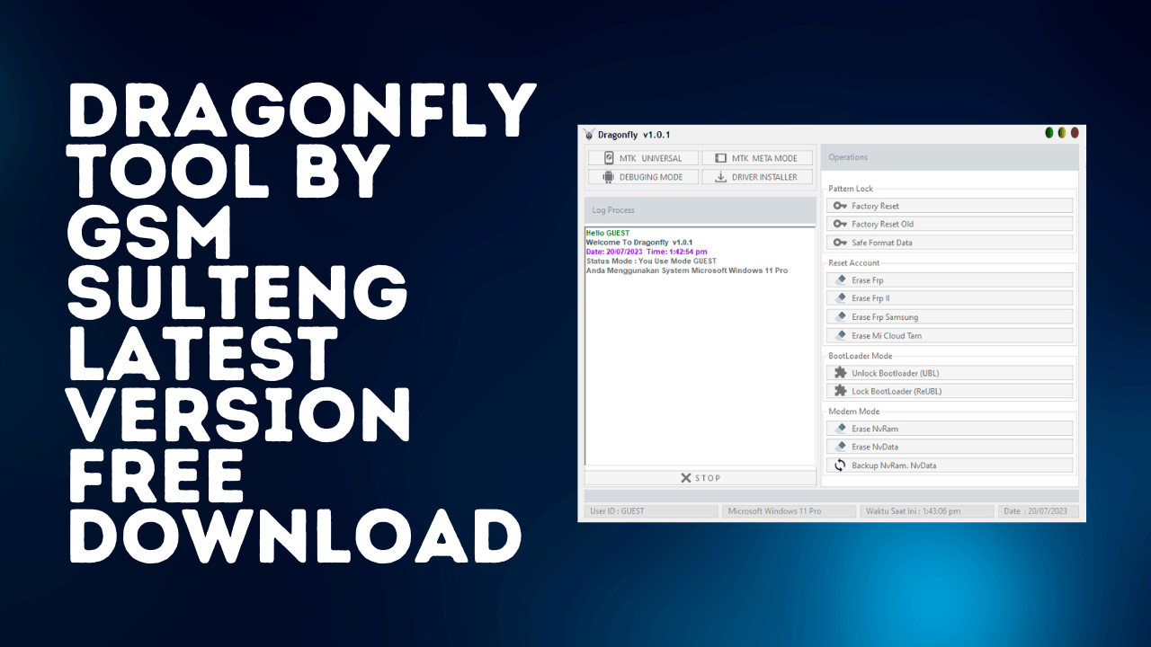Click the progress bar above status fields
Screen dimensions: 1151x647
pos(832,496)
